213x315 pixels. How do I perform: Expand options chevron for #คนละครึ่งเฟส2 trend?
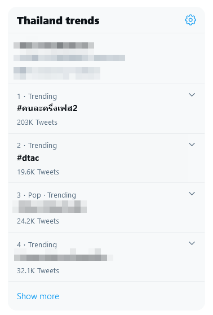[192, 95]
